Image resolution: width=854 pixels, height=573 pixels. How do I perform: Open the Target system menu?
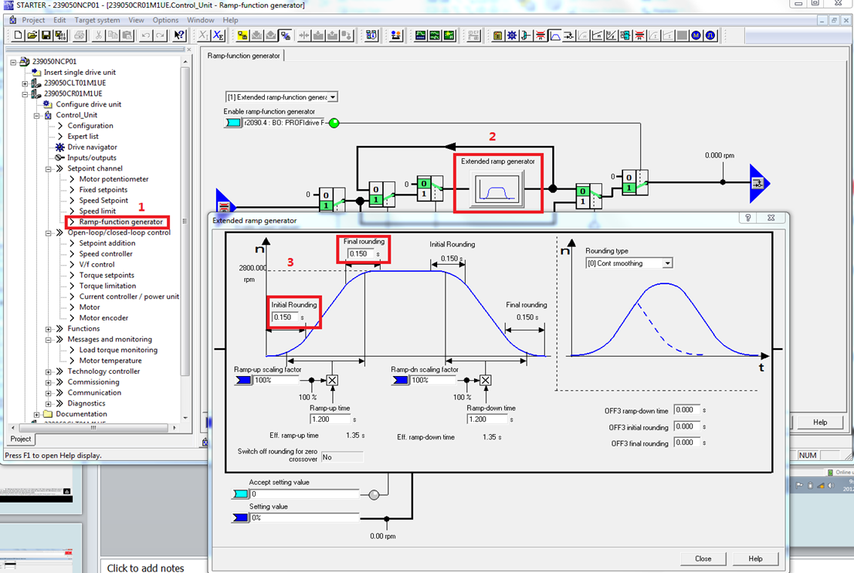pyautogui.click(x=97, y=20)
